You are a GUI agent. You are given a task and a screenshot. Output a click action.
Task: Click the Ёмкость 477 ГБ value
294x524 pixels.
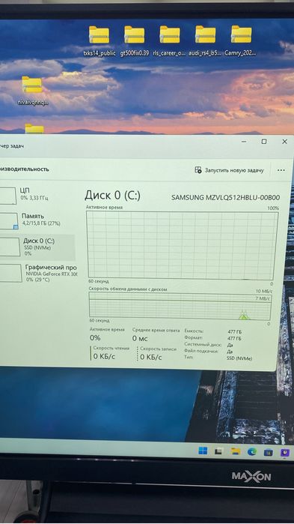[x=235, y=332]
